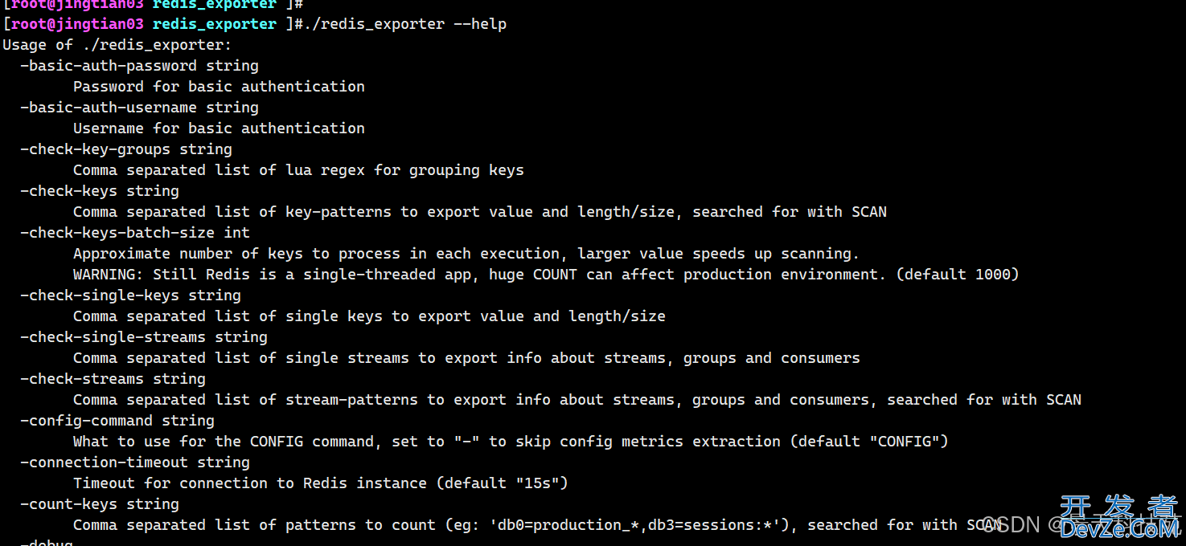The height and width of the screenshot is (546, 1186).
Task: Click the -basic-auth-username flag line
Action: click(x=139, y=108)
